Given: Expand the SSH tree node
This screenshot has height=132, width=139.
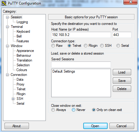Looking at the screenshot, I should pos(13,99).
